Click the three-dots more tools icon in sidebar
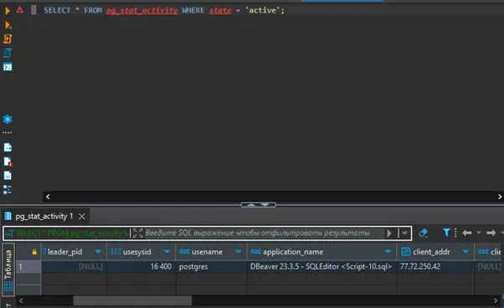Screen dimensions: 504x308 (7, 132)
